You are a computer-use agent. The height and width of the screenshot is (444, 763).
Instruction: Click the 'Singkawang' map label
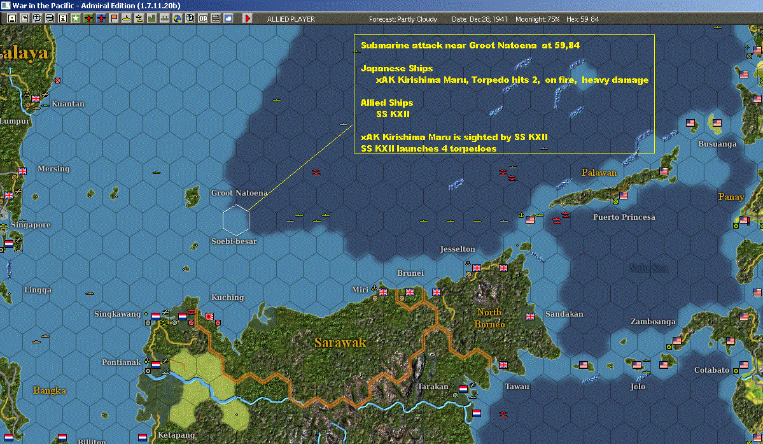tap(117, 313)
